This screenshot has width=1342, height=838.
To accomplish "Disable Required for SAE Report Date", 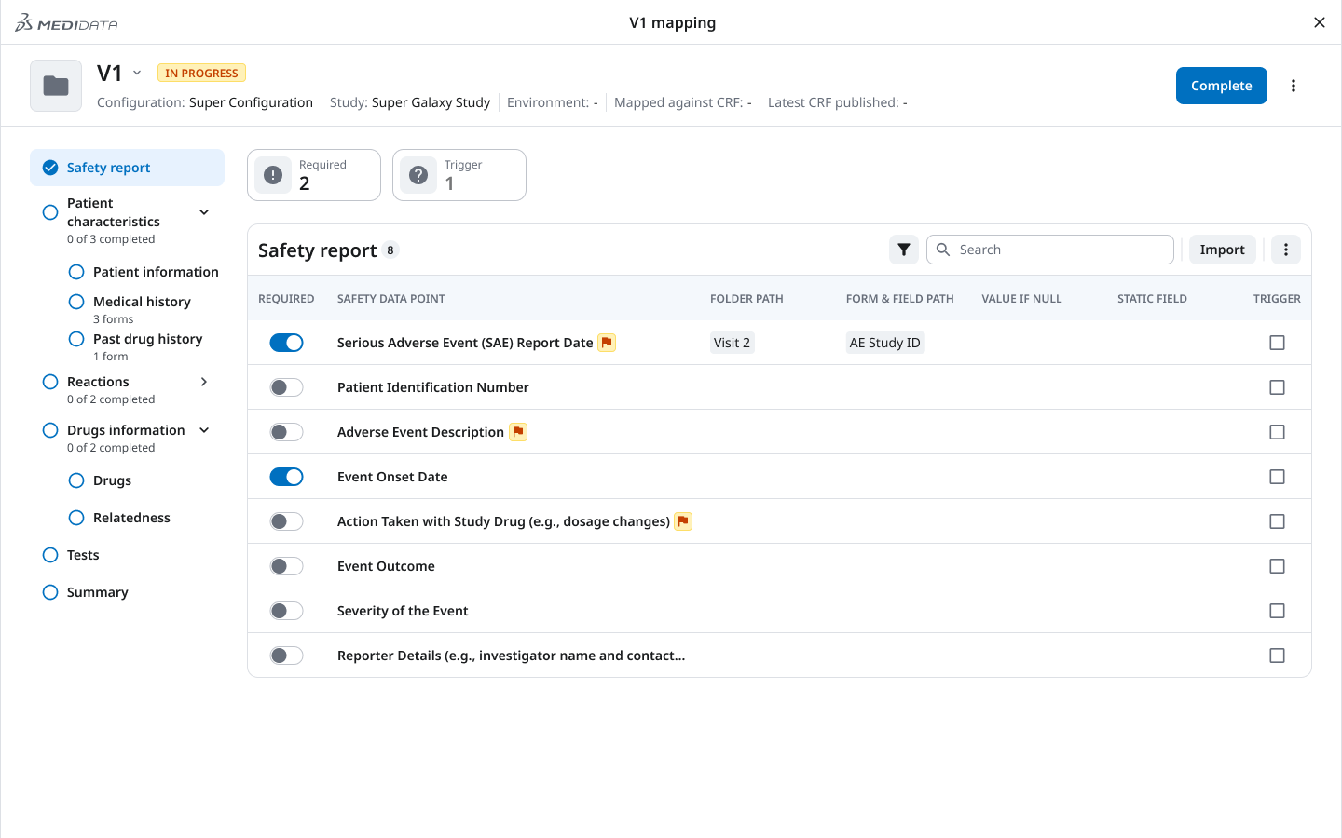I will click(x=286, y=343).
